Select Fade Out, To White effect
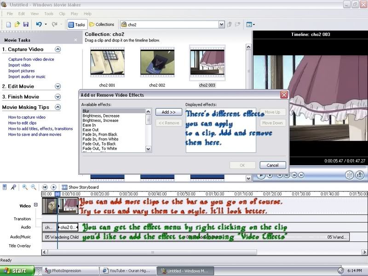This screenshot has height=276, width=368. (x=100, y=149)
